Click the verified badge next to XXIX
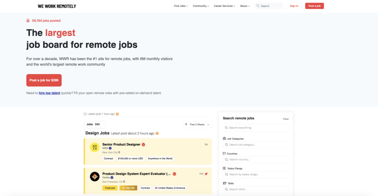Image resolution: width=378 pixels, height=196 pixels. click(x=110, y=148)
